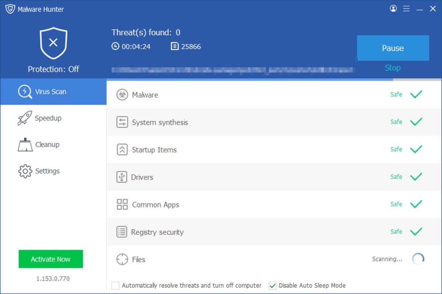Click the Virus Scan magnifier icon
This screenshot has width=442, height=294.
tap(25, 92)
